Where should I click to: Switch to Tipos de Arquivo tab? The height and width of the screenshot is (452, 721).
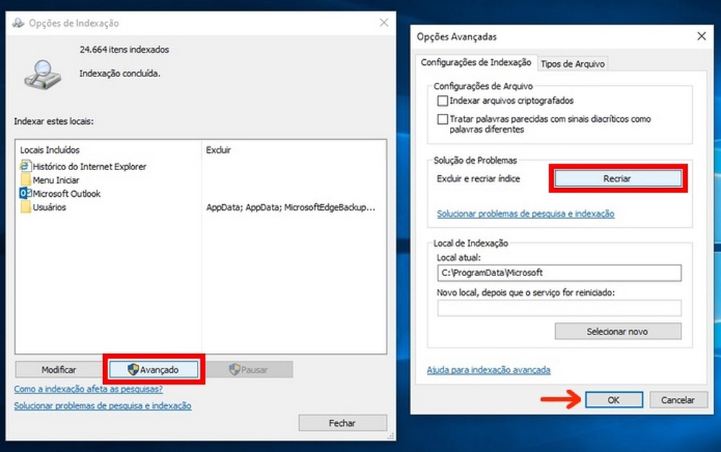tap(572, 64)
